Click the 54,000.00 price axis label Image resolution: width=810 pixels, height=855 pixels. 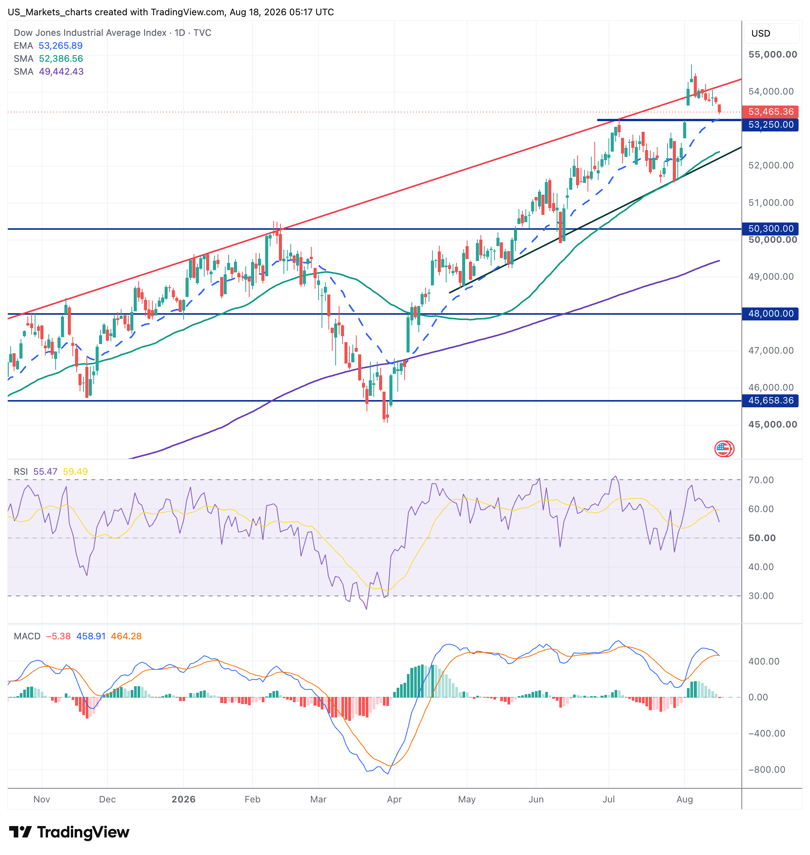pyautogui.click(x=771, y=91)
